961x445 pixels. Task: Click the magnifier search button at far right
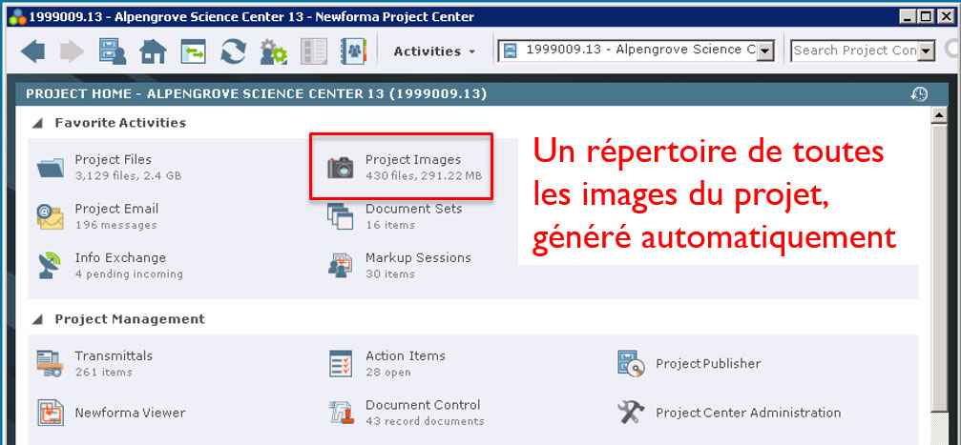click(953, 51)
